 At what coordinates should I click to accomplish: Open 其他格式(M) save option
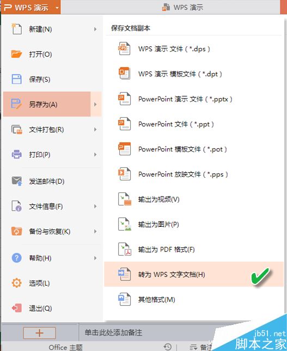click(x=194, y=299)
